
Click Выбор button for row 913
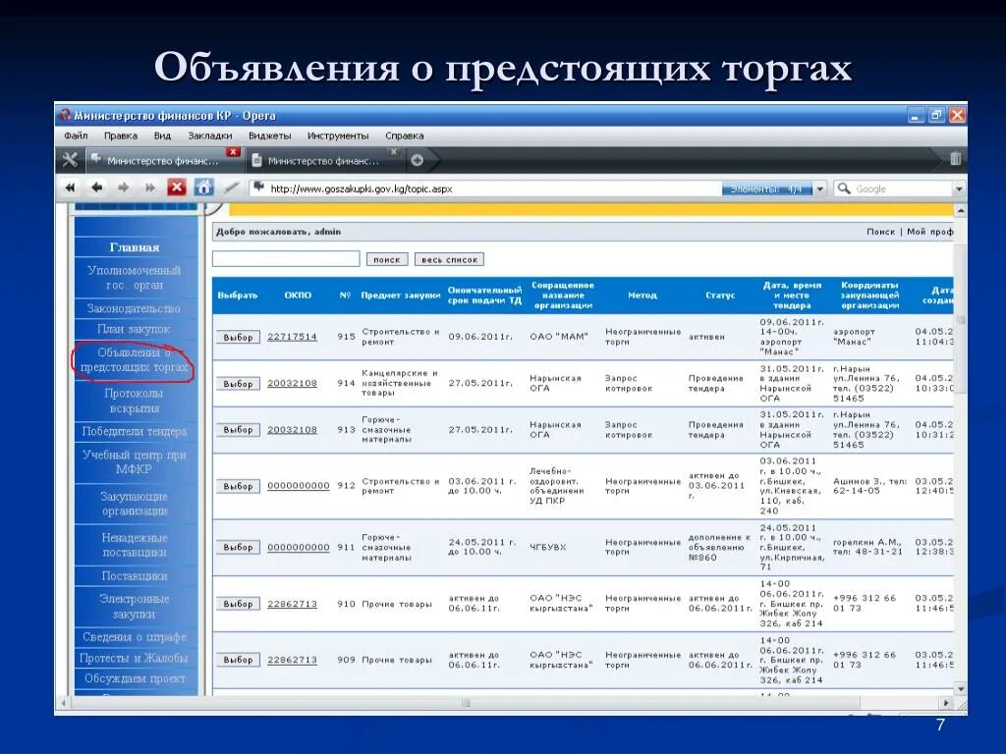coord(238,430)
